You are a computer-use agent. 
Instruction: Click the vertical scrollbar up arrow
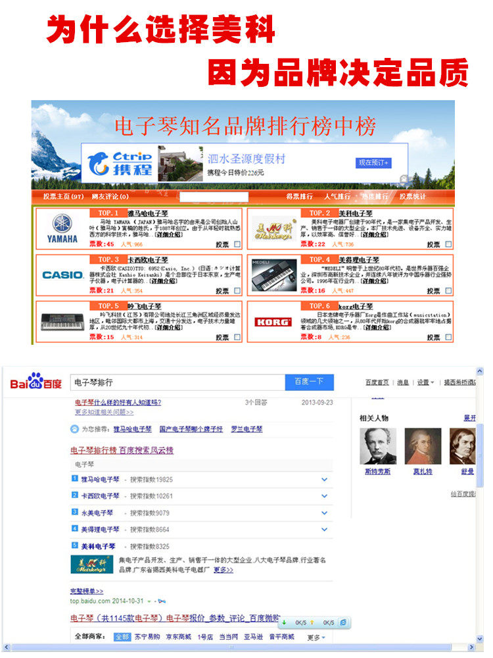[x=480, y=371]
